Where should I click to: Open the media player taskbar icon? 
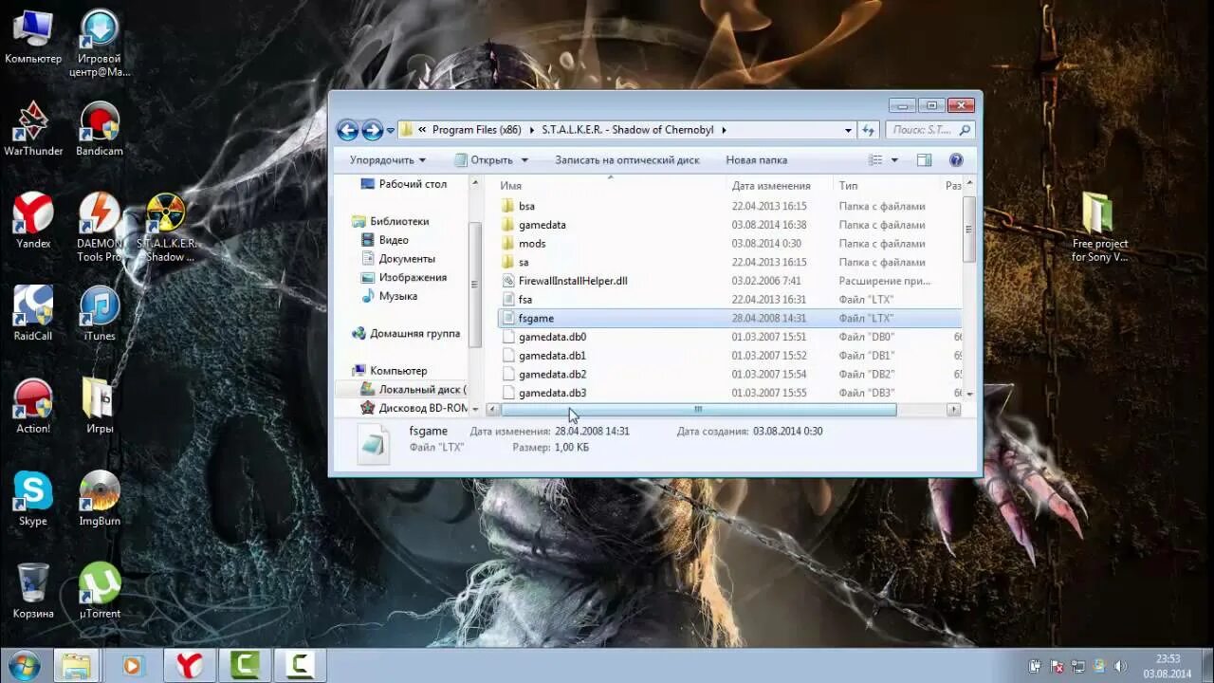[132, 666]
